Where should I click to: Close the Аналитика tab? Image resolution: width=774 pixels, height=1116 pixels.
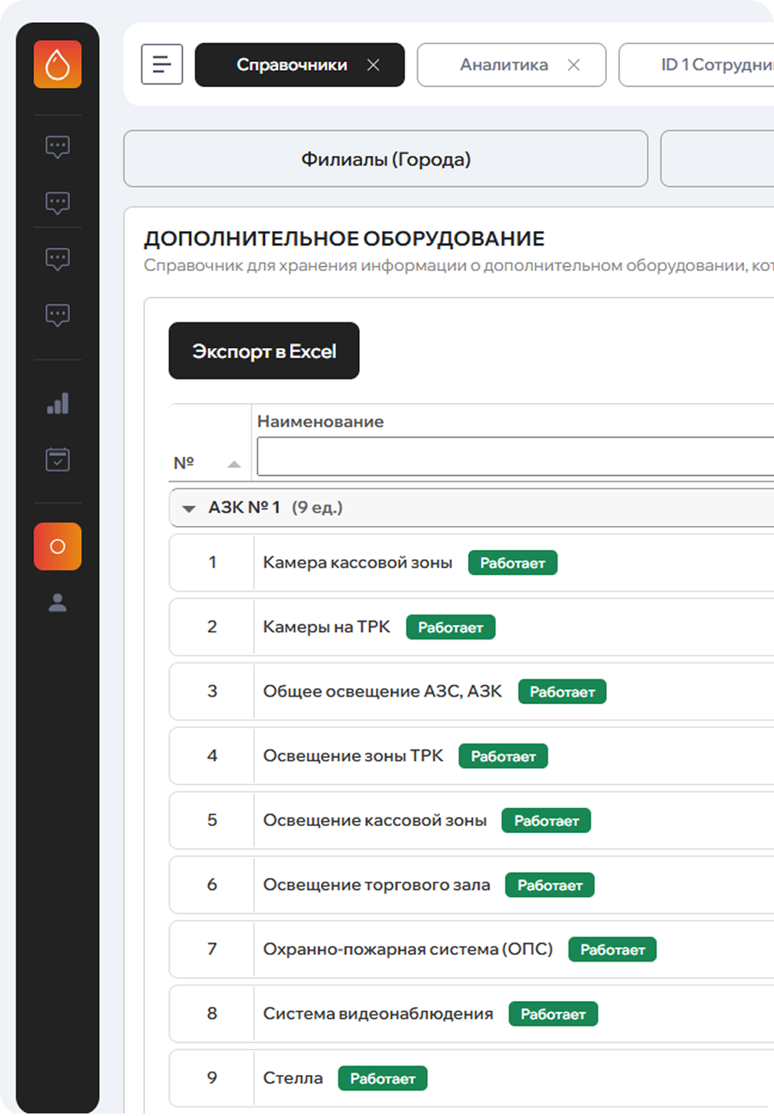click(574, 65)
